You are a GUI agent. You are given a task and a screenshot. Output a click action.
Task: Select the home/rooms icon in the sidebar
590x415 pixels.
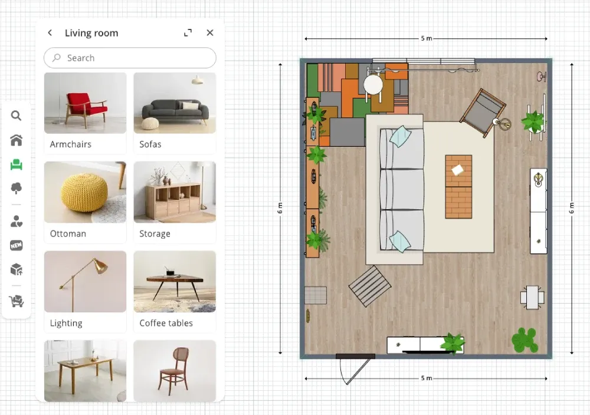coord(16,140)
